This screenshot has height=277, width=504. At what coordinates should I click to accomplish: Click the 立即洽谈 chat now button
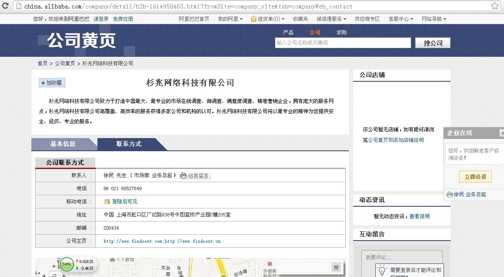click(475, 177)
